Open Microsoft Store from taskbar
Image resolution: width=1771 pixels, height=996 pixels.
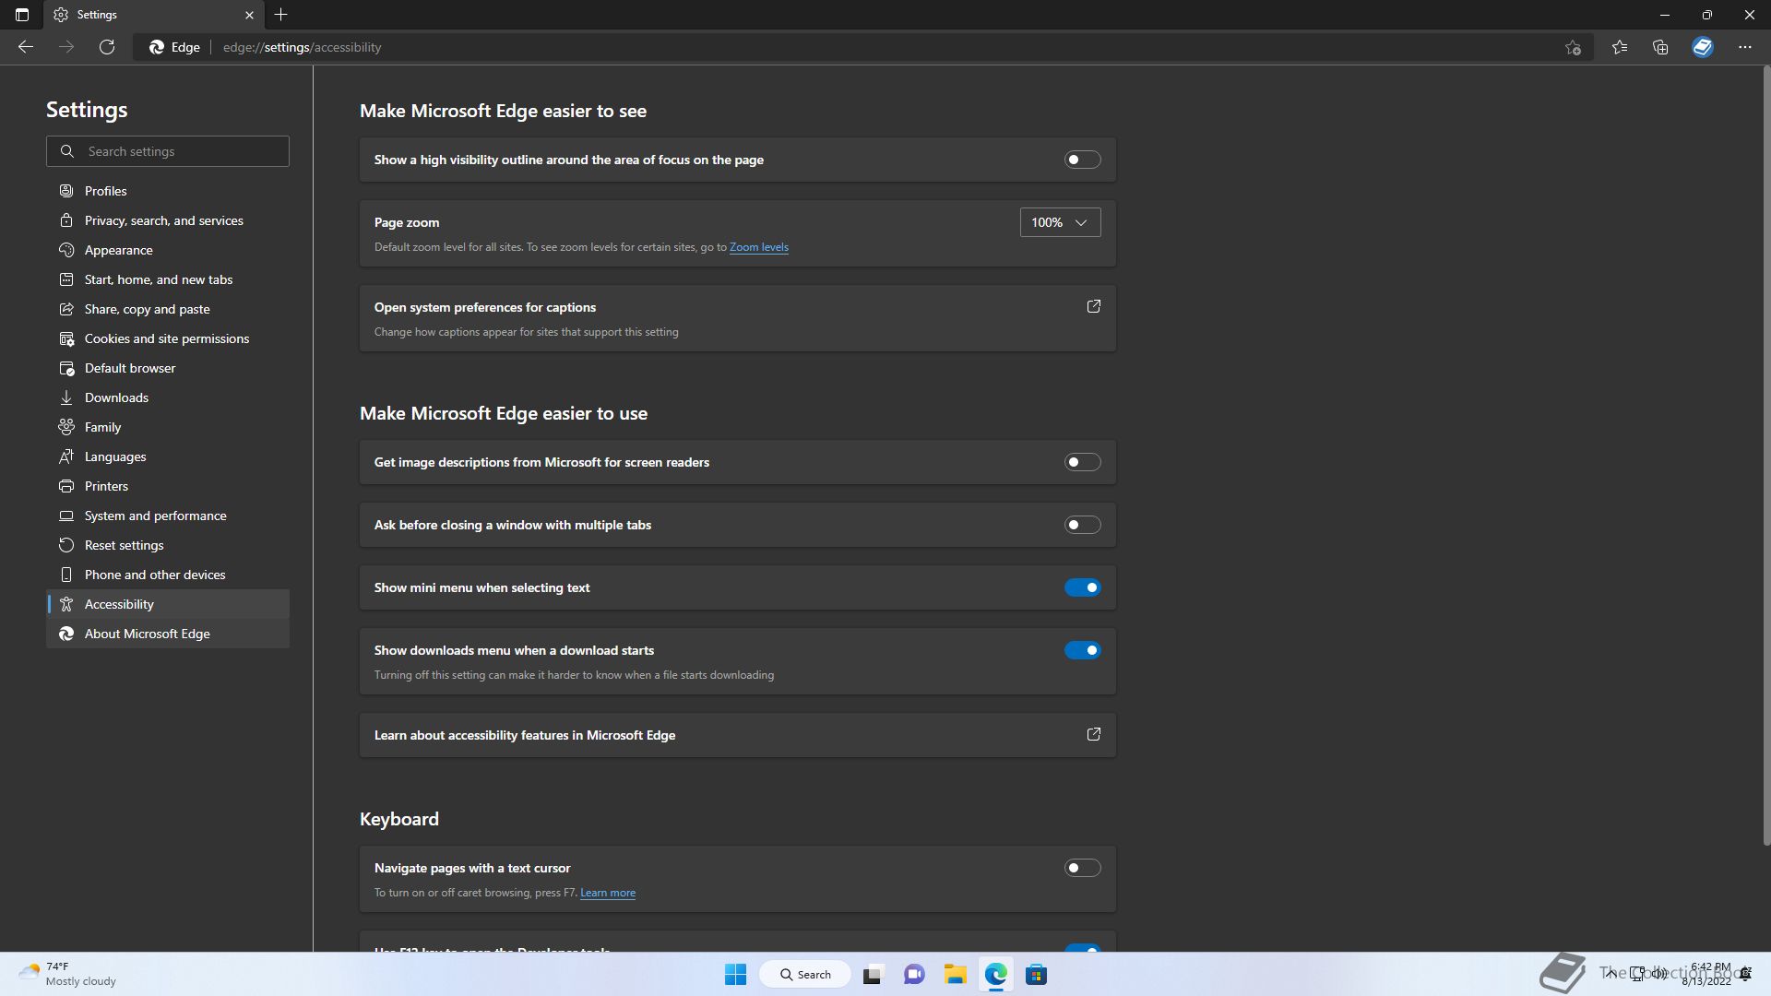pyautogui.click(x=1036, y=975)
